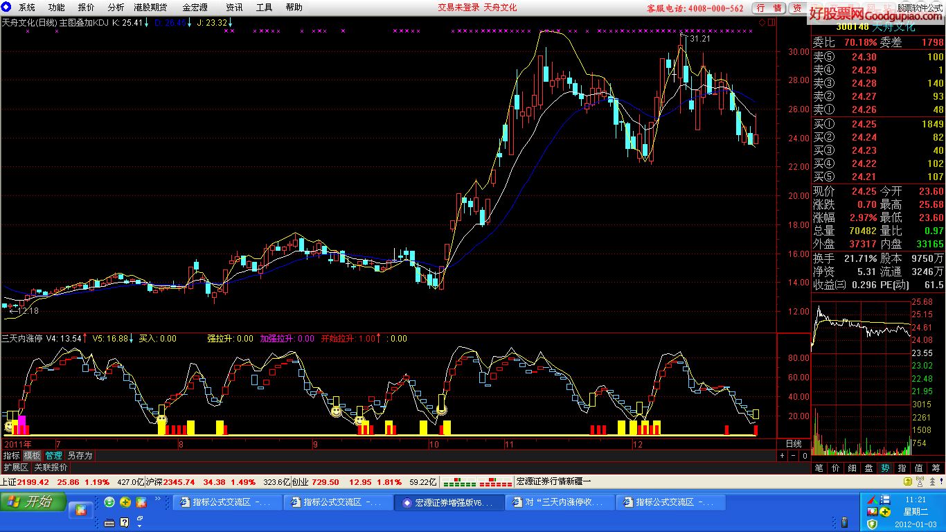Viewport: 946px width, 532px height.
Task: Click the 三天内涨停 indicator title
Action: [x=22, y=338]
